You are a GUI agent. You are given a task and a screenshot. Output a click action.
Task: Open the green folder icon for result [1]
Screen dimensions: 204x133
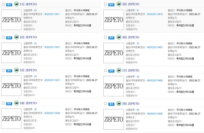click(x=17, y=4)
